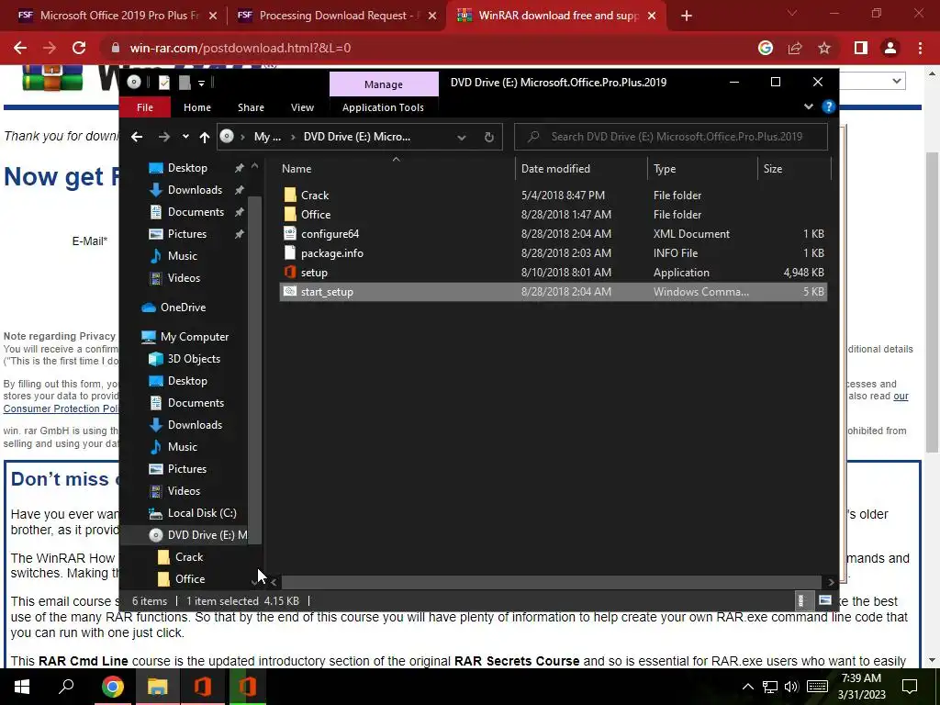940x705 pixels.
Task: Bookmark this page with star icon
Action: [x=825, y=48]
